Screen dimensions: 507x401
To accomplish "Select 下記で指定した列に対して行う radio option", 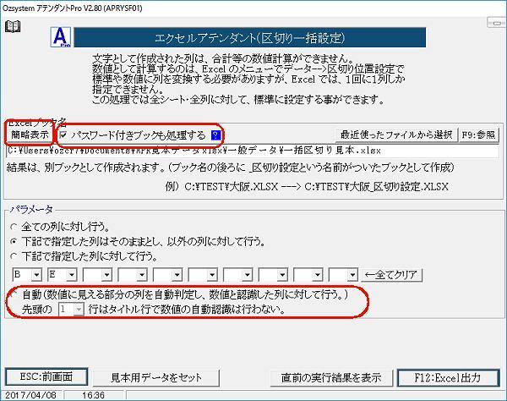I will 14,256.
